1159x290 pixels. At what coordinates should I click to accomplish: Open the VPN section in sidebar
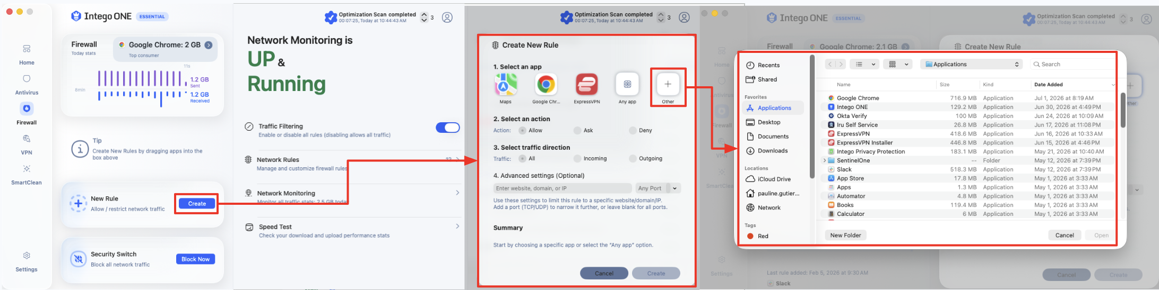click(27, 144)
